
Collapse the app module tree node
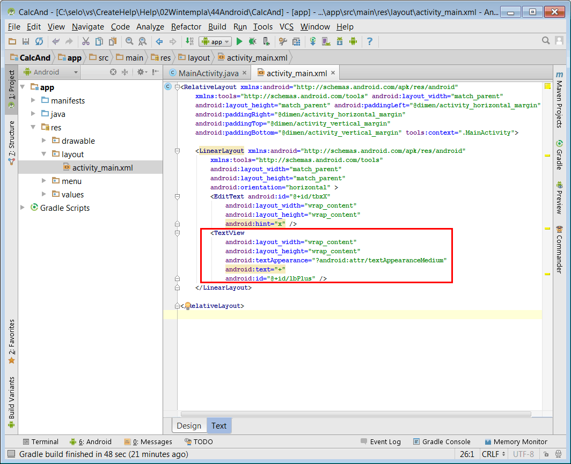click(x=23, y=87)
